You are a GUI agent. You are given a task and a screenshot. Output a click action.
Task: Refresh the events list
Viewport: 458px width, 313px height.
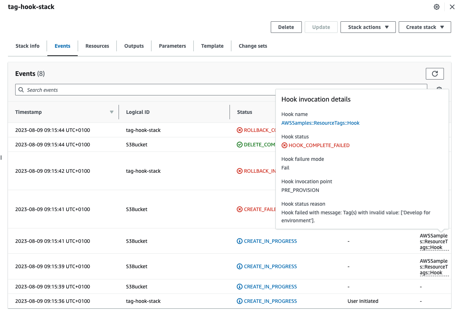coord(435,74)
